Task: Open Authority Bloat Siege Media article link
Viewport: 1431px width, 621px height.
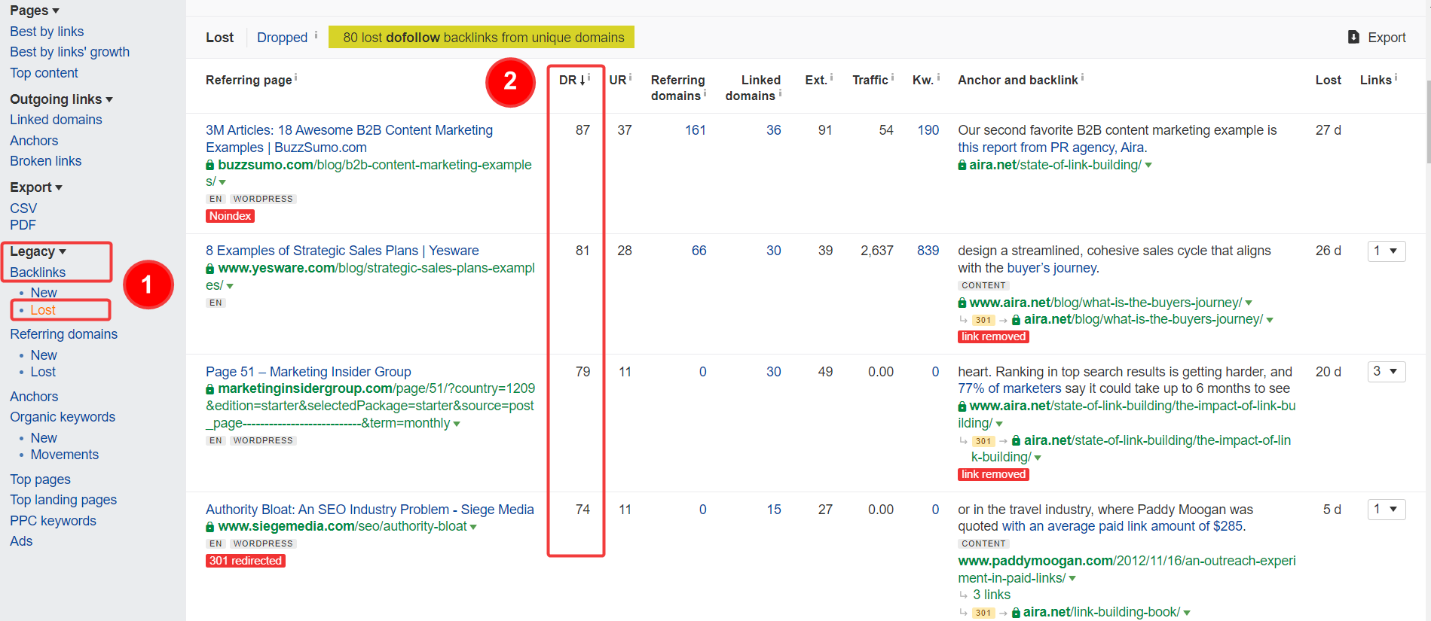Action: [x=370, y=510]
